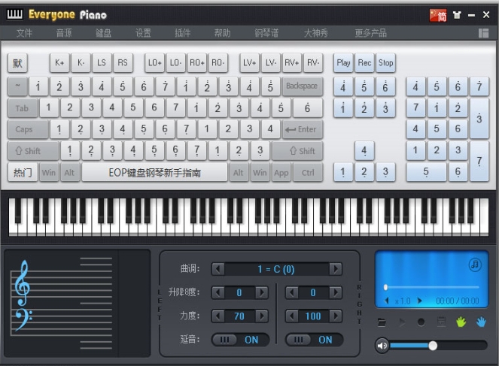Open the music note icon in player display

click(x=474, y=265)
